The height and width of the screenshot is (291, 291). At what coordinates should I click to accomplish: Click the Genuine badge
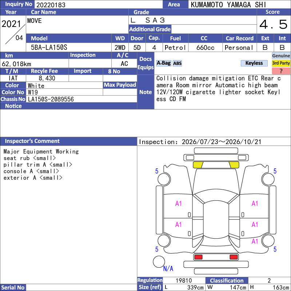click(281, 56)
